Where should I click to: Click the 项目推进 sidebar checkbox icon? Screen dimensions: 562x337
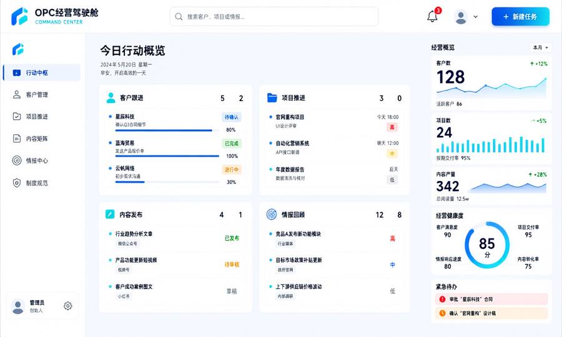point(16,117)
